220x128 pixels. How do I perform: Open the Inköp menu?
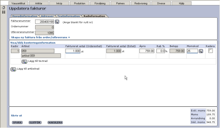pos(59,3)
